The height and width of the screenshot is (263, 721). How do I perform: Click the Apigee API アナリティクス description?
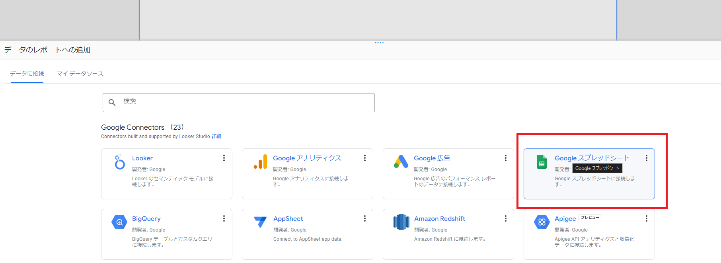[594, 242]
